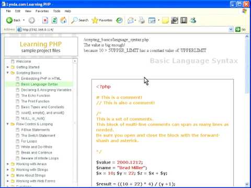Screen dimensions: 251x188
Task: Open the Help menu
Action: (x=68, y=11)
